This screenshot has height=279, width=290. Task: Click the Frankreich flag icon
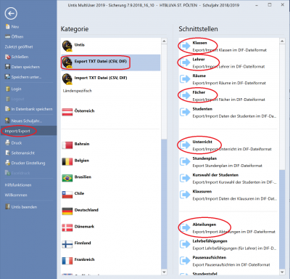(x=67, y=261)
